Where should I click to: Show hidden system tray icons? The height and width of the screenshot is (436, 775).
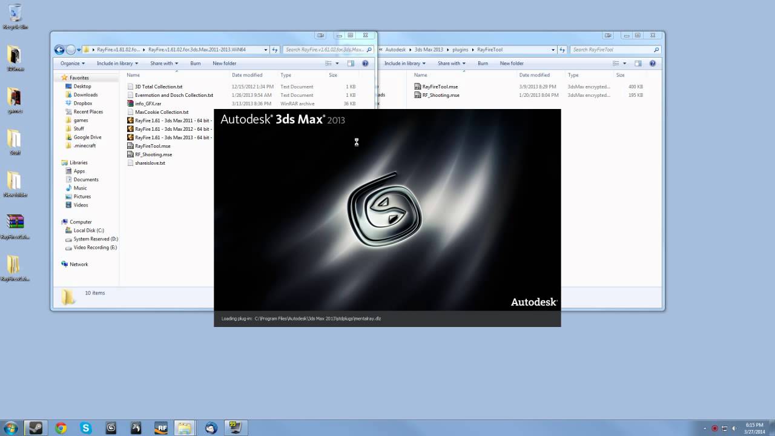[x=704, y=428]
